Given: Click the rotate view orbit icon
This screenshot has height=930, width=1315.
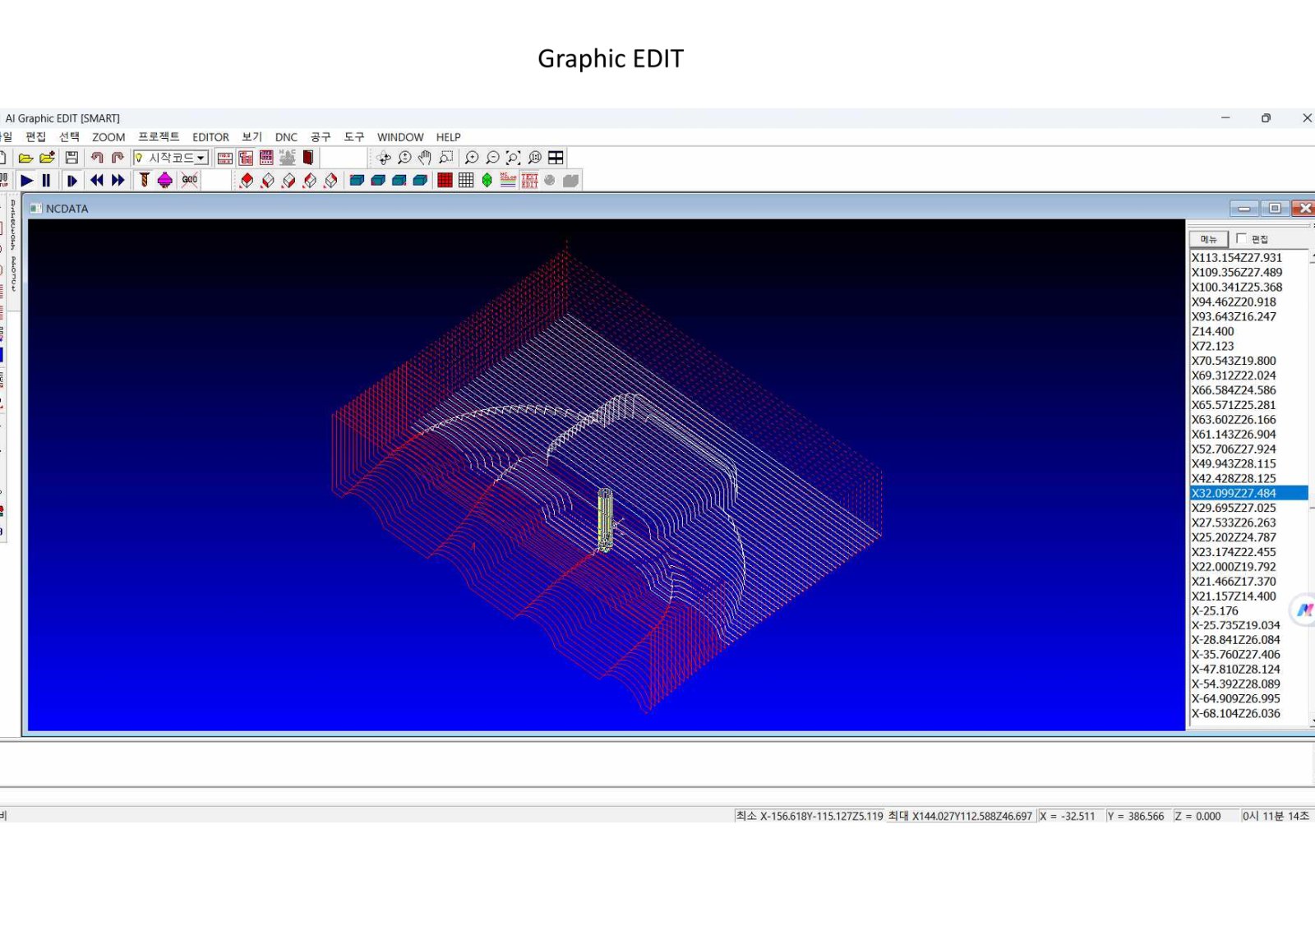Looking at the screenshot, I should [x=383, y=158].
